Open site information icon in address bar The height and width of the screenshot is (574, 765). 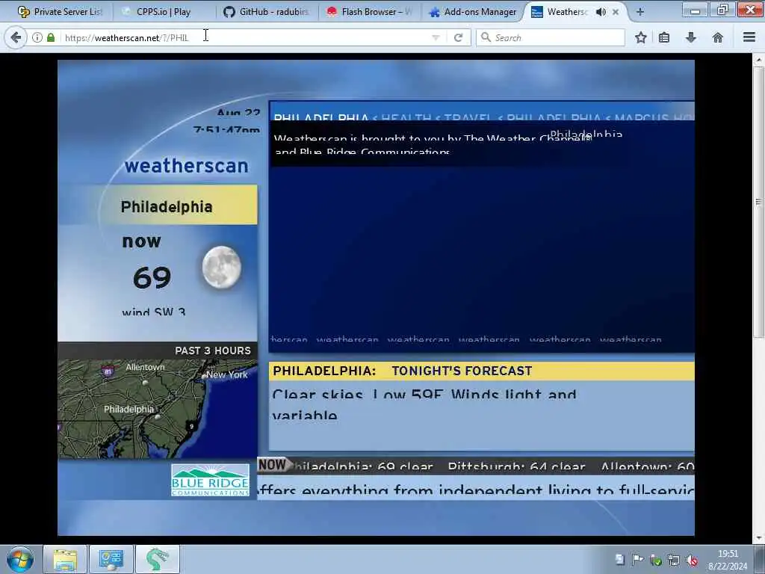pyautogui.click(x=37, y=37)
